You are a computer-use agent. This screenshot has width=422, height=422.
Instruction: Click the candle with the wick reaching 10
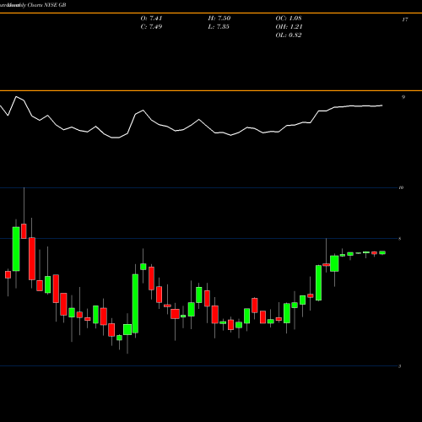pyautogui.click(x=24, y=231)
